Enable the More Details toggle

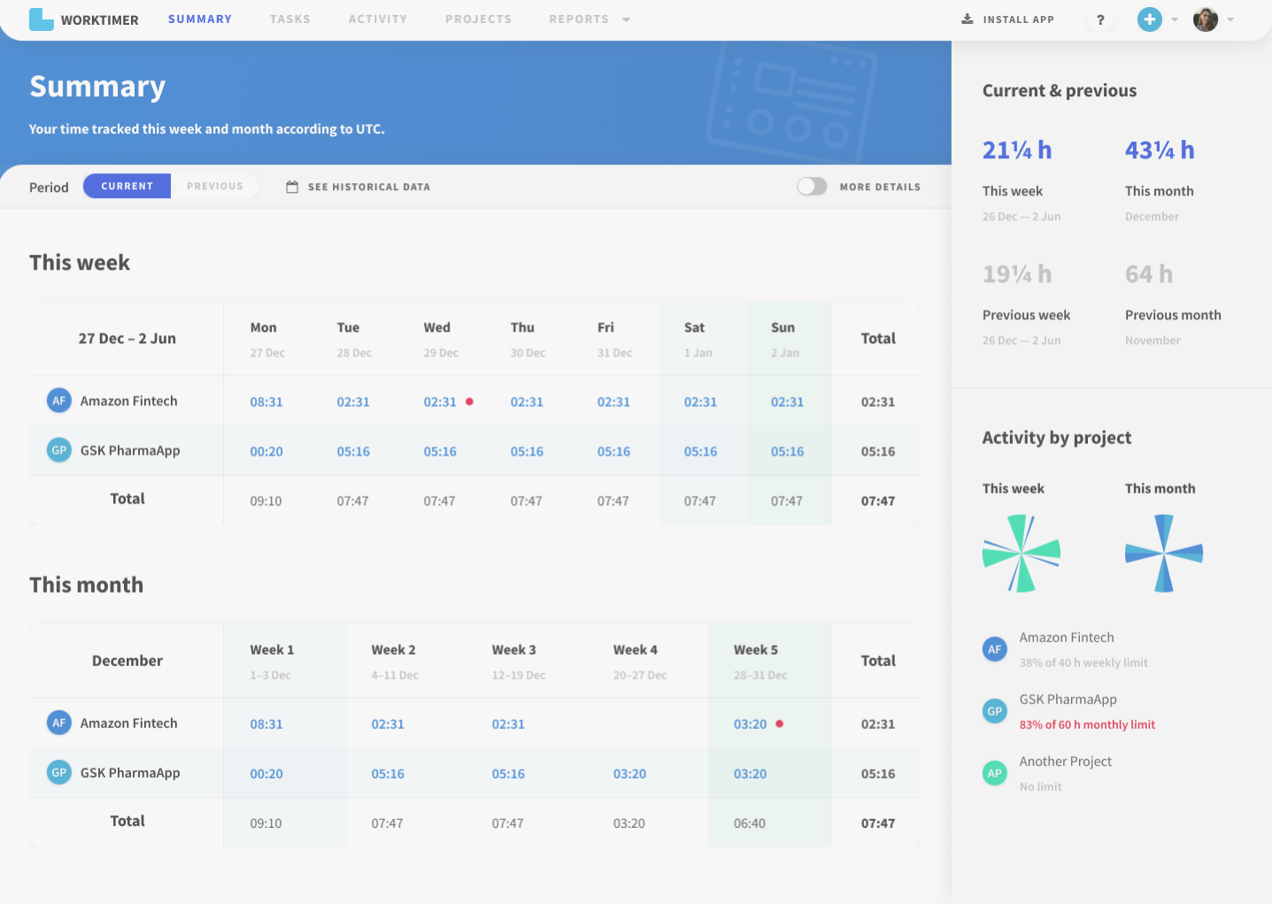812,187
